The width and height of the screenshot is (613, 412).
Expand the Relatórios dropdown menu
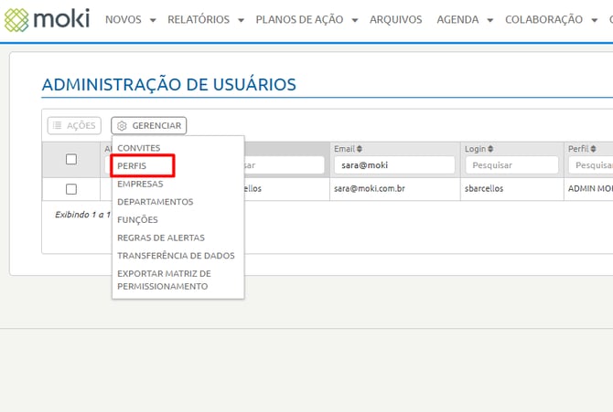point(205,19)
